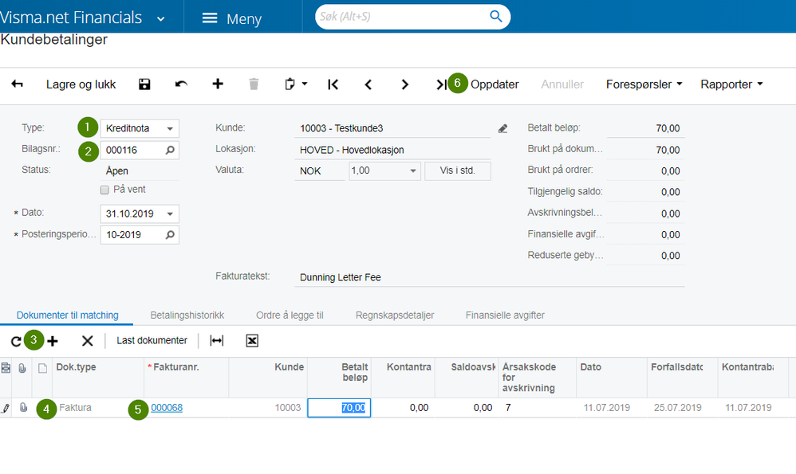The image size is (796, 474).
Task: Click the pencil edit icon next to Kunde
Action: coord(502,129)
